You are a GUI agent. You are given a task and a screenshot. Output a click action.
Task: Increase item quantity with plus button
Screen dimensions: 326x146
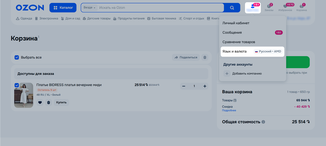tap(205, 86)
